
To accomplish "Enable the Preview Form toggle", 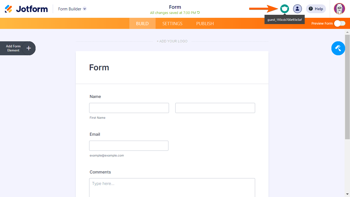I will (x=340, y=24).
